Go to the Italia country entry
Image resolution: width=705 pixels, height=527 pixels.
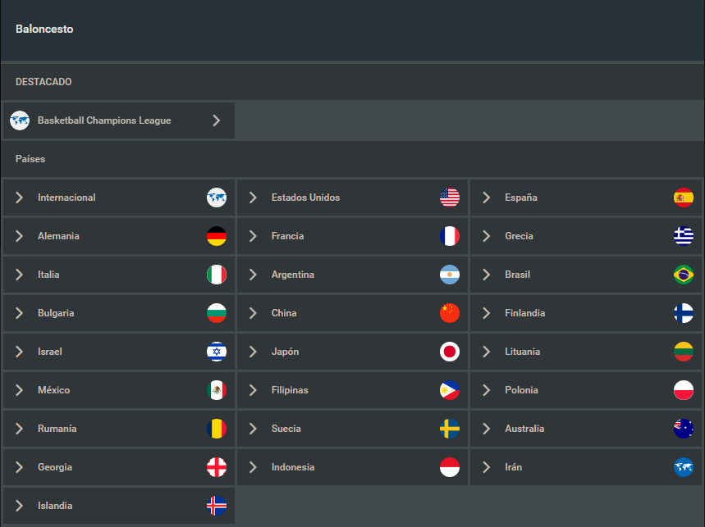pyautogui.click(x=48, y=275)
